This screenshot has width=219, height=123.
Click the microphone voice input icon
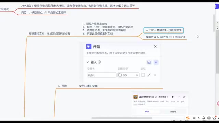click(x=204, y=118)
